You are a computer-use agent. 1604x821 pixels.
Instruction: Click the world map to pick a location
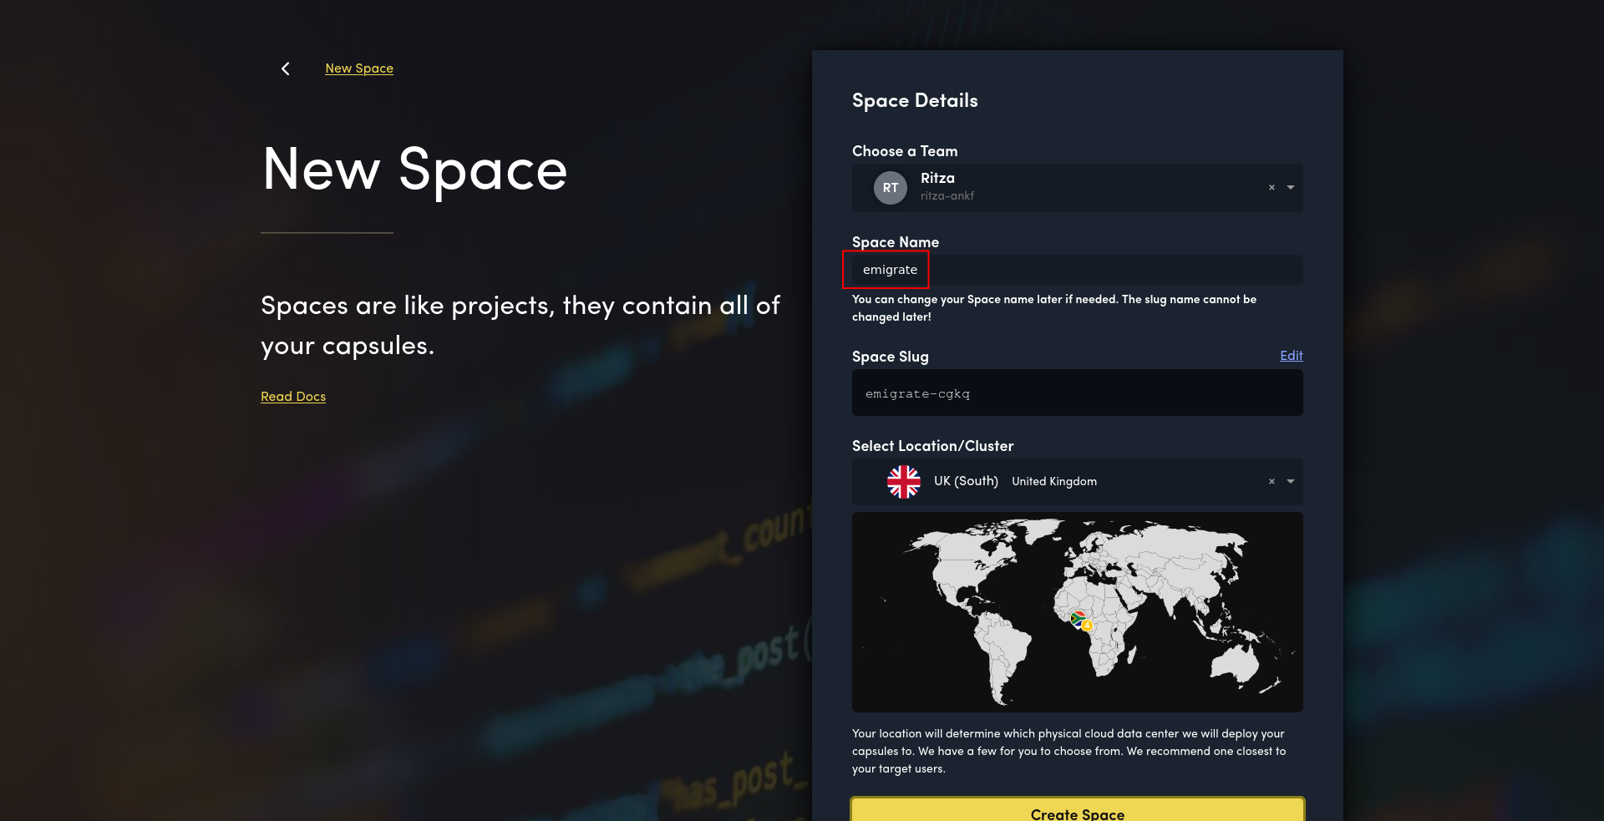1077,612
